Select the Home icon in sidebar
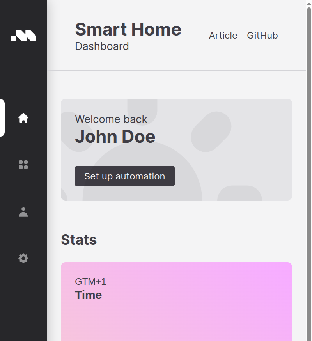 coord(23,118)
